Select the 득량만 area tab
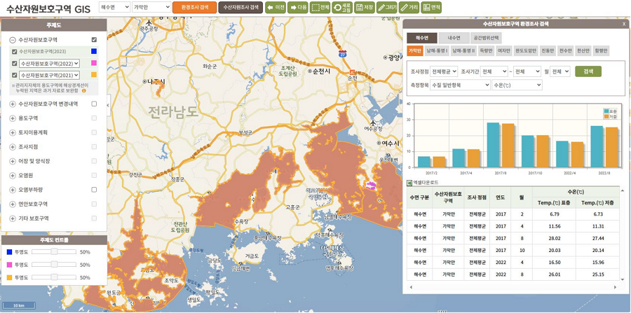 [x=485, y=51]
